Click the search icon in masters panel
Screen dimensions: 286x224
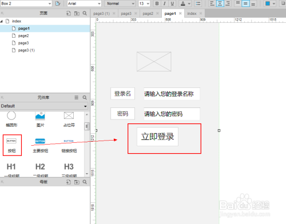click(x=85, y=182)
